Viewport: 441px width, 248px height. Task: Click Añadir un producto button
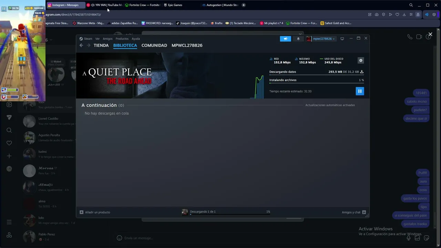pos(95,212)
